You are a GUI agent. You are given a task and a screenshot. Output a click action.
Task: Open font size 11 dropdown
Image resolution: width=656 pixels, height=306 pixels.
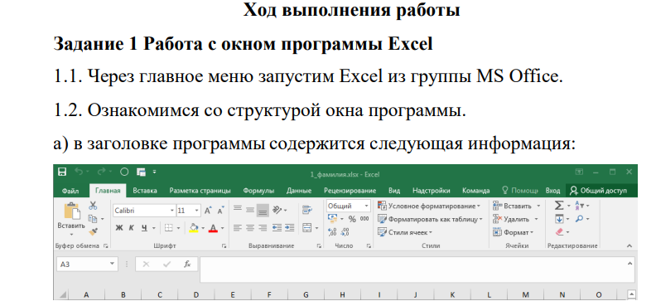pyautogui.click(x=196, y=211)
